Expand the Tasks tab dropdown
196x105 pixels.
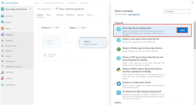click(52, 15)
